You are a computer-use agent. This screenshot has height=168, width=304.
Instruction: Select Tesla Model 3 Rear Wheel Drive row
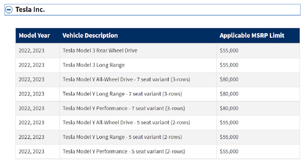click(100, 51)
